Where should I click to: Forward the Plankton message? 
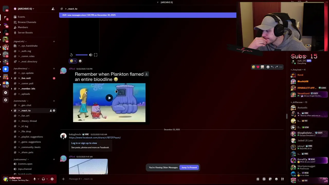[277, 67]
